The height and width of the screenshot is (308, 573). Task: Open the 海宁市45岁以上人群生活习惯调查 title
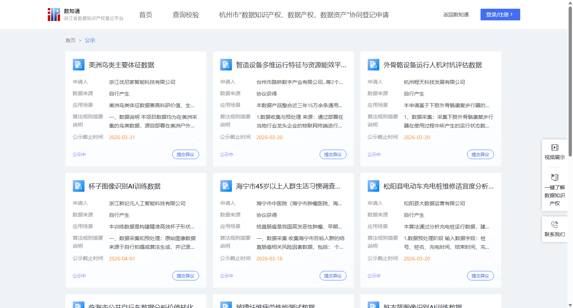288,186
